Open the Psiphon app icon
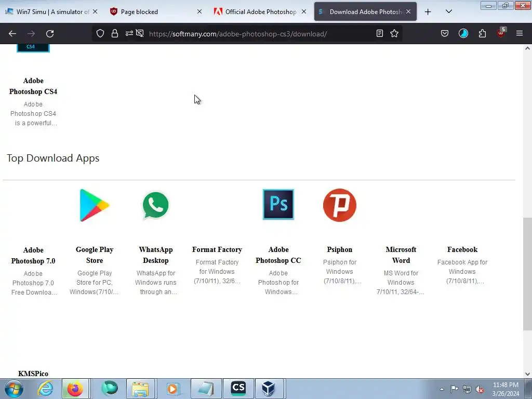This screenshot has width=532, height=399. coord(340,205)
